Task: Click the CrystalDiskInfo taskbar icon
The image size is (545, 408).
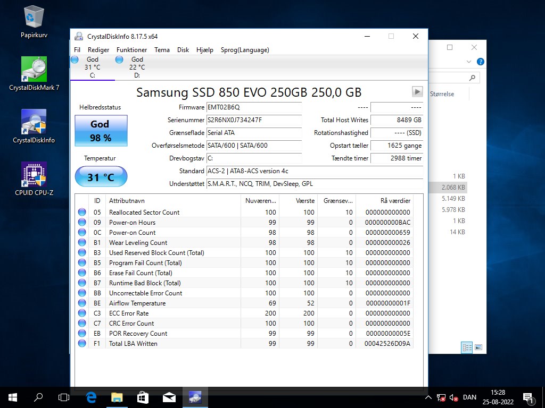Action: 195,397
